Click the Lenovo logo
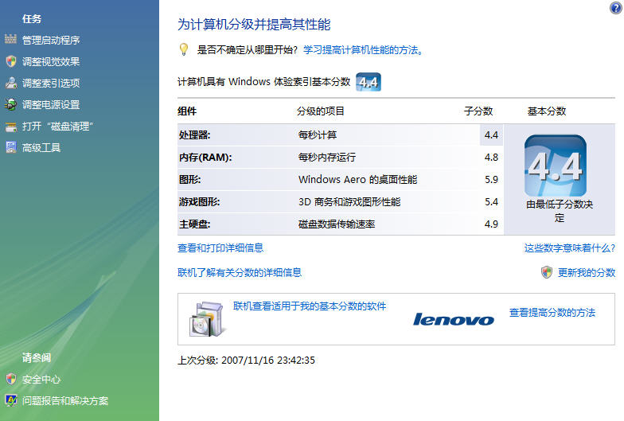 pyautogui.click(x=453, y=319)
